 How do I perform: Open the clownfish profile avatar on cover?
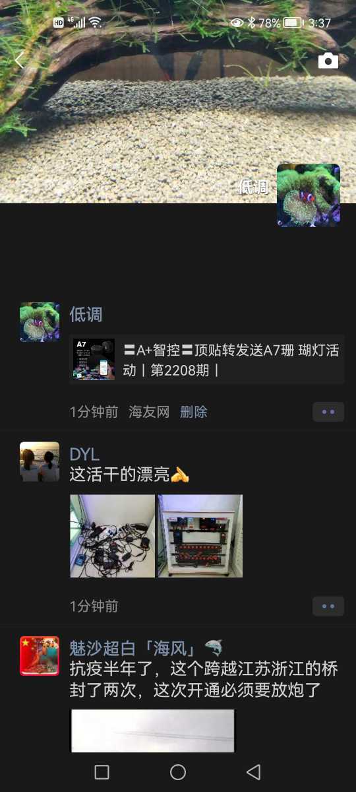(x=309, y=195)
